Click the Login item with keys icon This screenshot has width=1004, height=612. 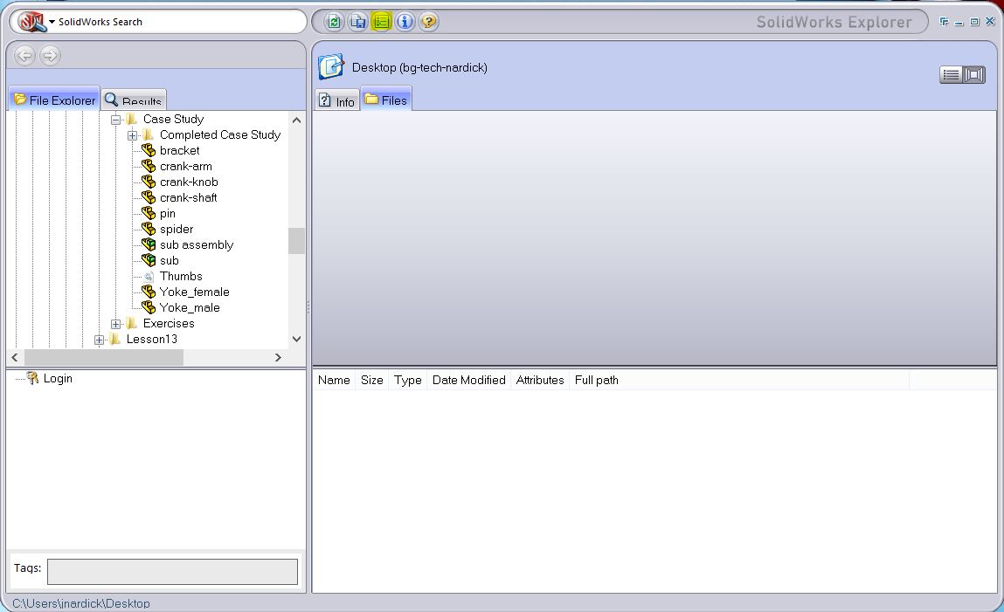point(50,379)
